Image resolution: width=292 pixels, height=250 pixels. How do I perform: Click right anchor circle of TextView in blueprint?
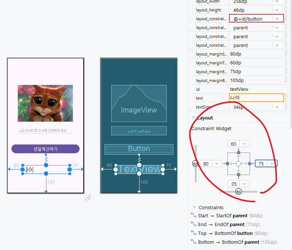tap(163, 169)
